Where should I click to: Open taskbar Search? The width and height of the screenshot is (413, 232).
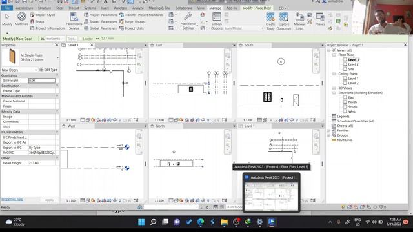154,222
